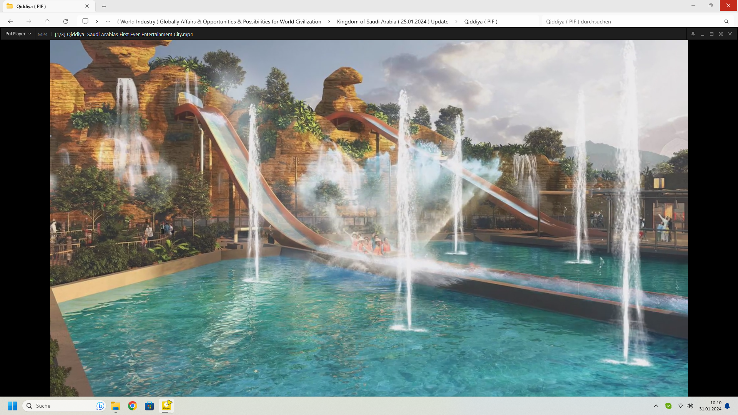Launch Google Chrome from the taskbar
Screen dimensions: 738x415
click(133, 406)
